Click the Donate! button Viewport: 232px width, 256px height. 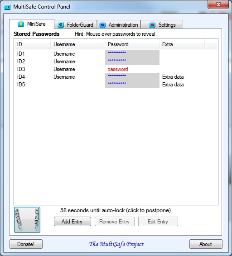coord(26,244)
